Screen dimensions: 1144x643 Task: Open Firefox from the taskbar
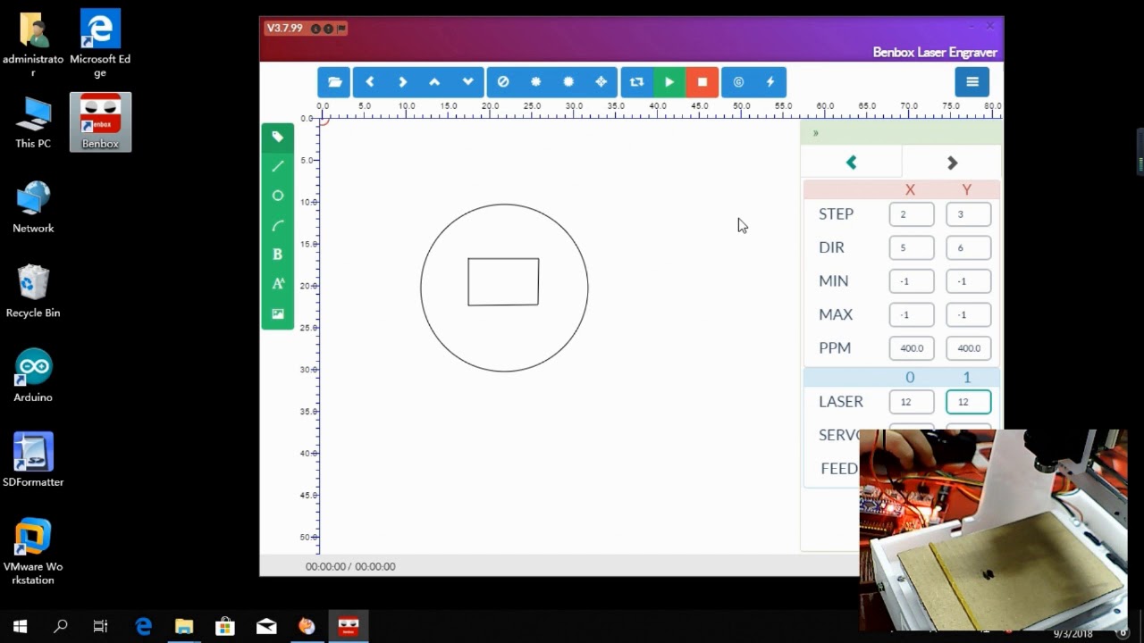pyautogui.click(x=307, y=627)
